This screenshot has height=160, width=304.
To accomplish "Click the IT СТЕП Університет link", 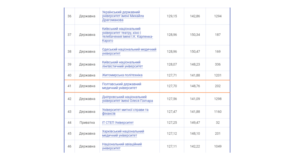I will tap(118, 123).
